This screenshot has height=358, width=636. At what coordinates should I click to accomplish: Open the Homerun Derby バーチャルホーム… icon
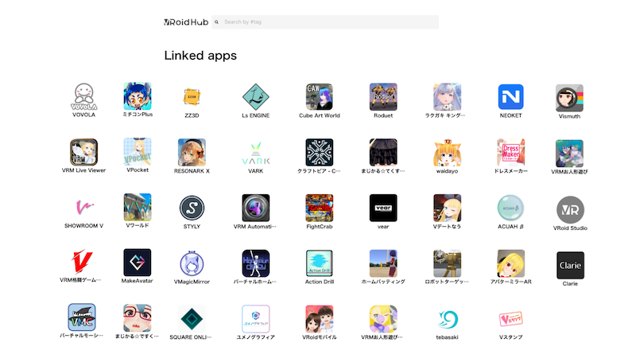pos(255,263)
